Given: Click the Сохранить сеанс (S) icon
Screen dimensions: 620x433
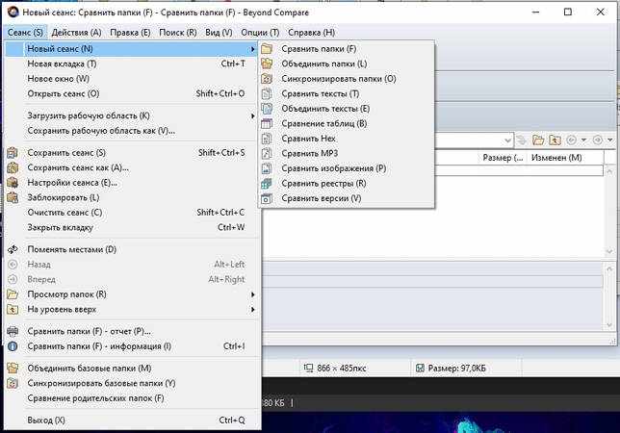Looking at the screenshot, I should coord(13,153).
